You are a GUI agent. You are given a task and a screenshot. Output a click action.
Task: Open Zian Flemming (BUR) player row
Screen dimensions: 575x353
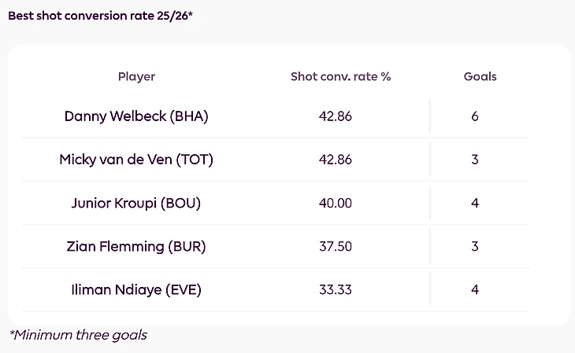136,246
